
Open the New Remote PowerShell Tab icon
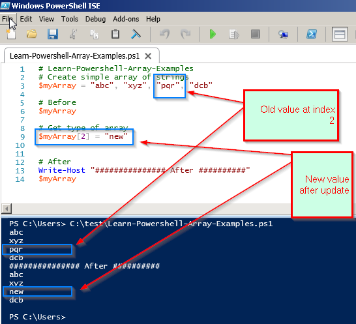283,35
